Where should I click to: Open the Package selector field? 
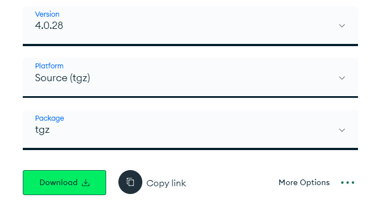(x=190, y=130)
